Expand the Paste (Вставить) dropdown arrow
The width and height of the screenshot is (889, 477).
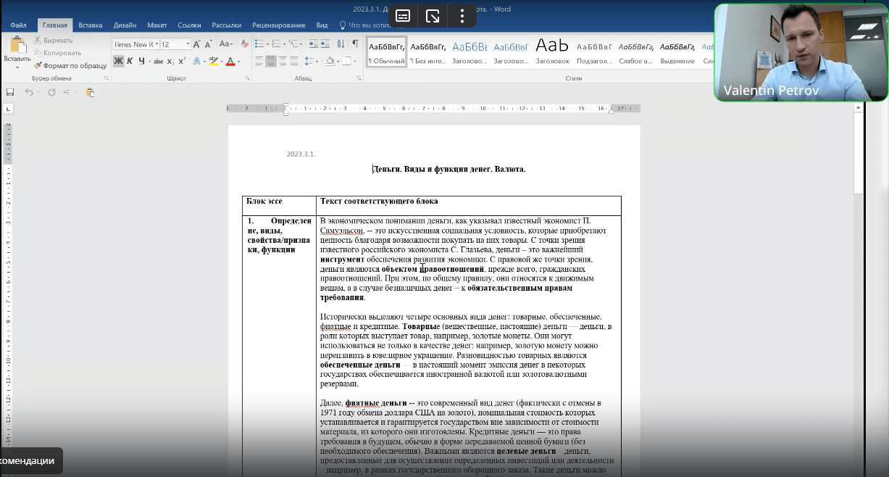tap(17, 67)
